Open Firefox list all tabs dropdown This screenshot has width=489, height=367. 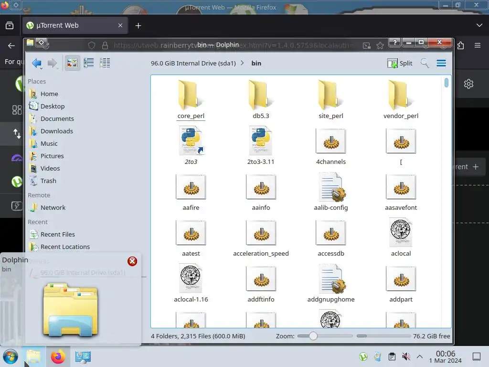(x=479, y=25)
